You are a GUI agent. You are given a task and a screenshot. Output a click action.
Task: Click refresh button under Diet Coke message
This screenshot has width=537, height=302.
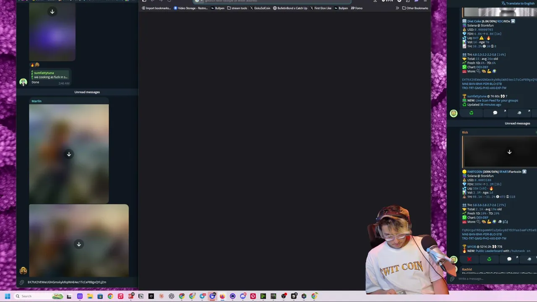471,113
